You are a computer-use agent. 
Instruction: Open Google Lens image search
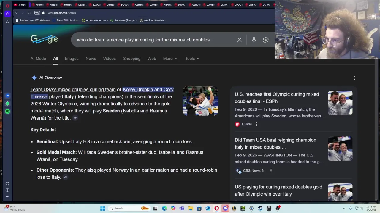[x=266, y=40]
